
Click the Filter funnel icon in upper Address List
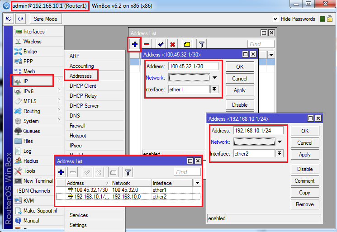[202, 44]
